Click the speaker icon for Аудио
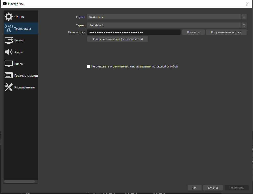 click(8, 52)
